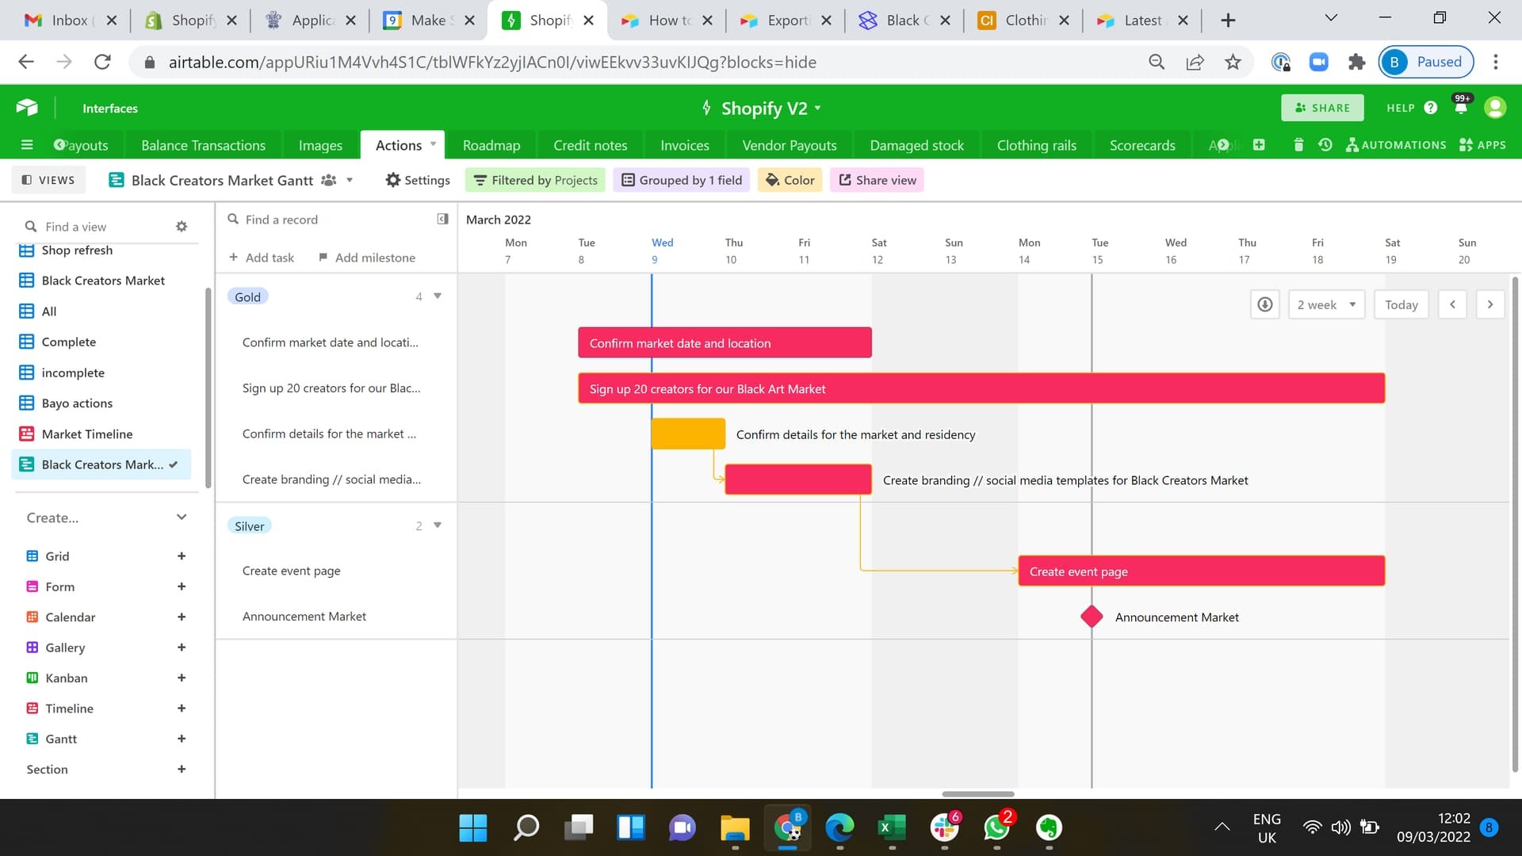Image resolution: width=1522 pixels, height=856 pixels.
Task: Click the Share button
Action: pyautogui.click(x=1322, y=108)
